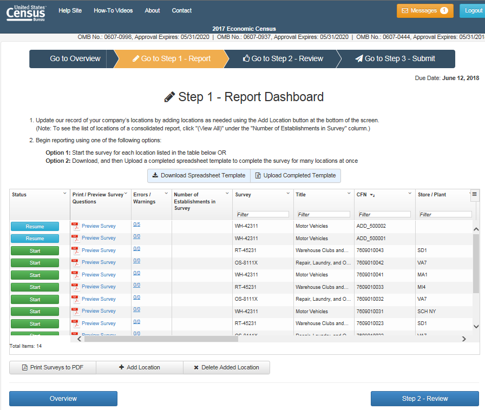Open the Print / Preview Survey column dropdown
This screenshot has width=485, height=410.
[126, 193]
